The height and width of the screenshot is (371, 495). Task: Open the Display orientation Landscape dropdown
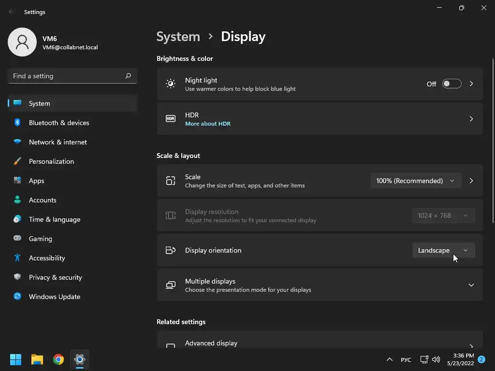click(444, 250)
